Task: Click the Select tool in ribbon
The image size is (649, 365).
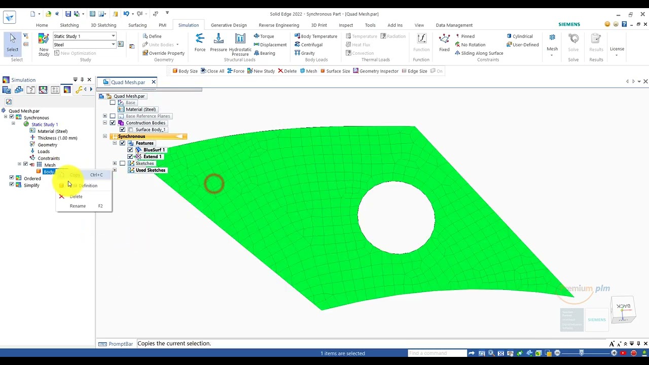Action: tap(12, 44)
